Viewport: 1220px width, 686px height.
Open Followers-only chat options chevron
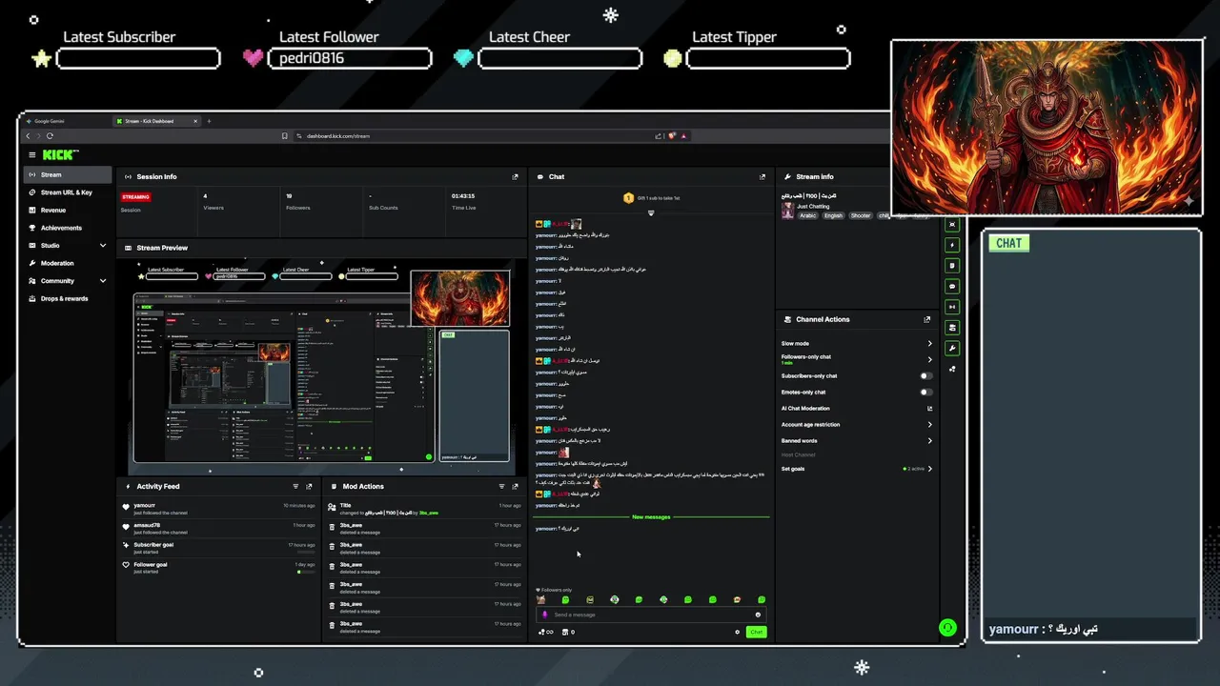929,359
